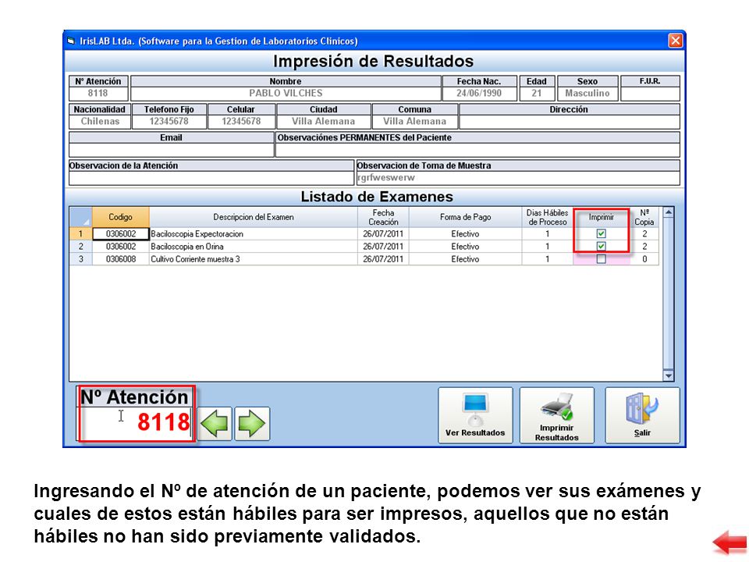Click the Fecha Nac. field 24/06/1990
The image size is (749, 562).
point(479,93)
